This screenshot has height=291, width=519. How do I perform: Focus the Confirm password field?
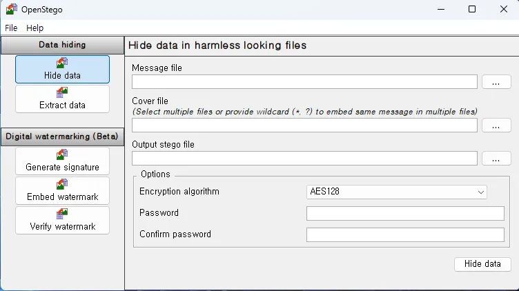pos(405,234)
